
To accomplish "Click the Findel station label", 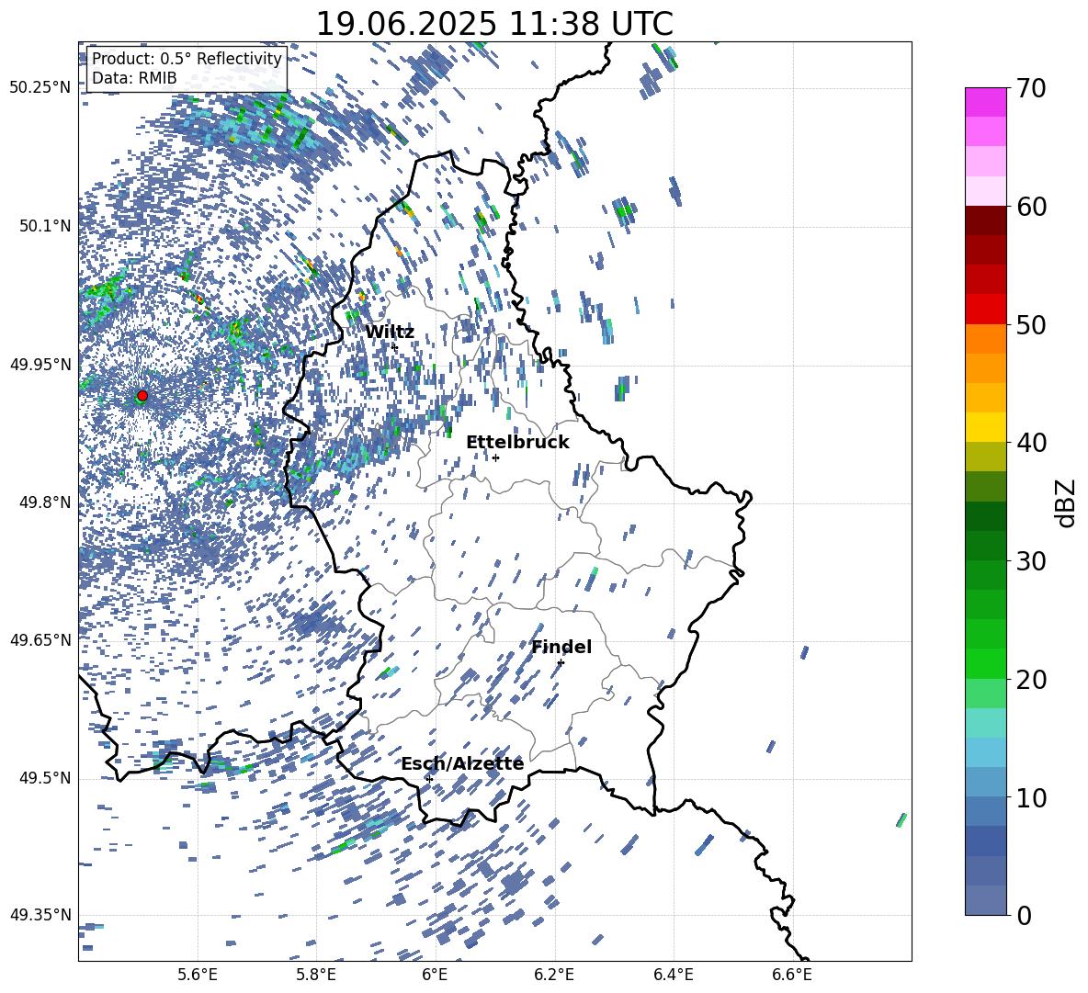I will (x=561, y=647).
